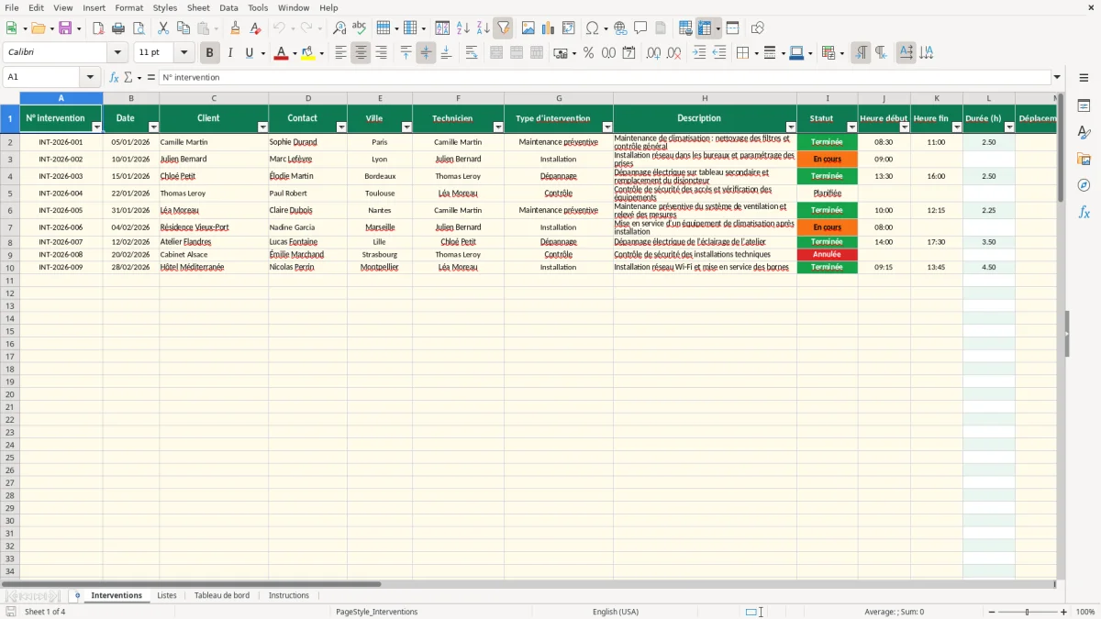Viewport: 1101px width, 619px height.
Task: Expand the formula bar
Action: click(1057, 78)
